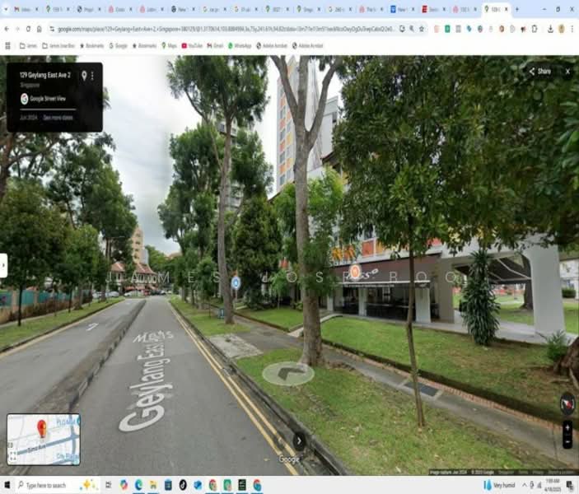This screenshot has height=494, width=579.
Task: Switch to the red E icon tab
Action: click(432, 10)
